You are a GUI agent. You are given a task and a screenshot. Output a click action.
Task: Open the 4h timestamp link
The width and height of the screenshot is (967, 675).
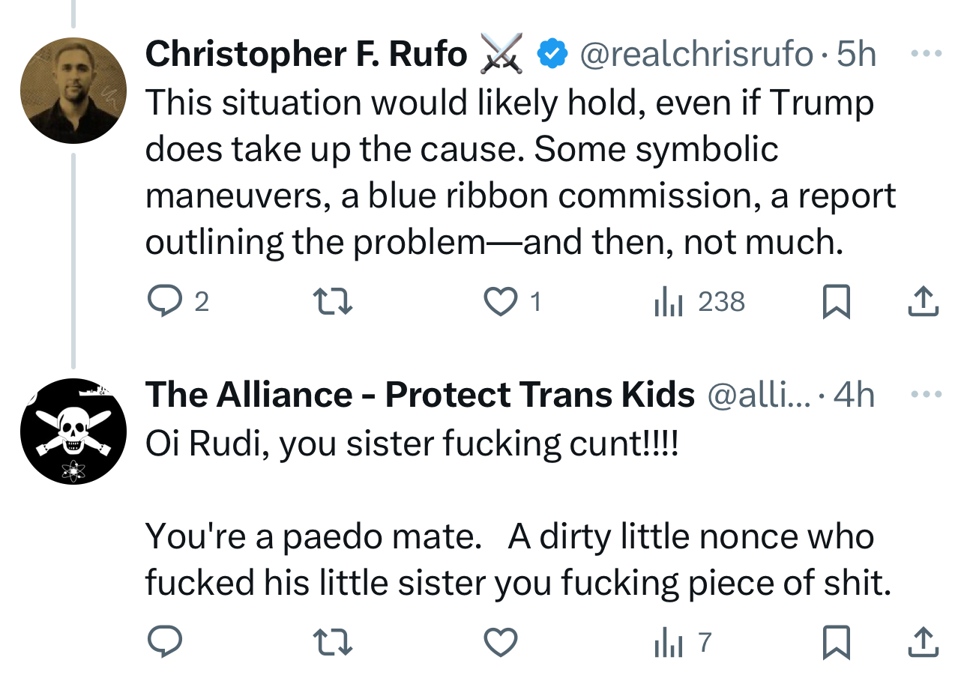point(854,395)
